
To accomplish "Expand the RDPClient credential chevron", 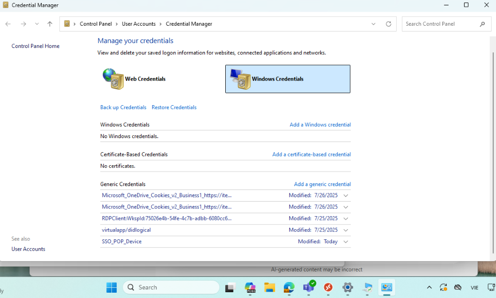I will click(x=346, y=219).
